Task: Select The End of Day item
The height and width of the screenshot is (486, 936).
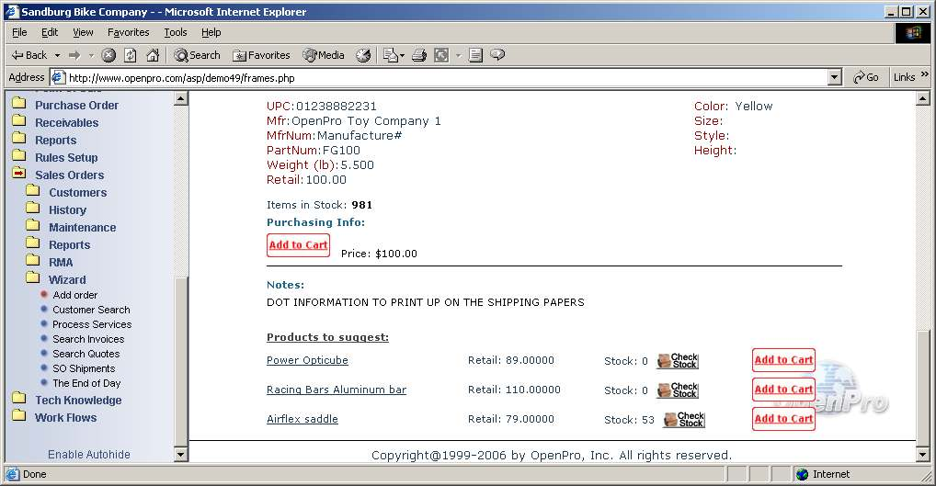Action: [86, 383]
